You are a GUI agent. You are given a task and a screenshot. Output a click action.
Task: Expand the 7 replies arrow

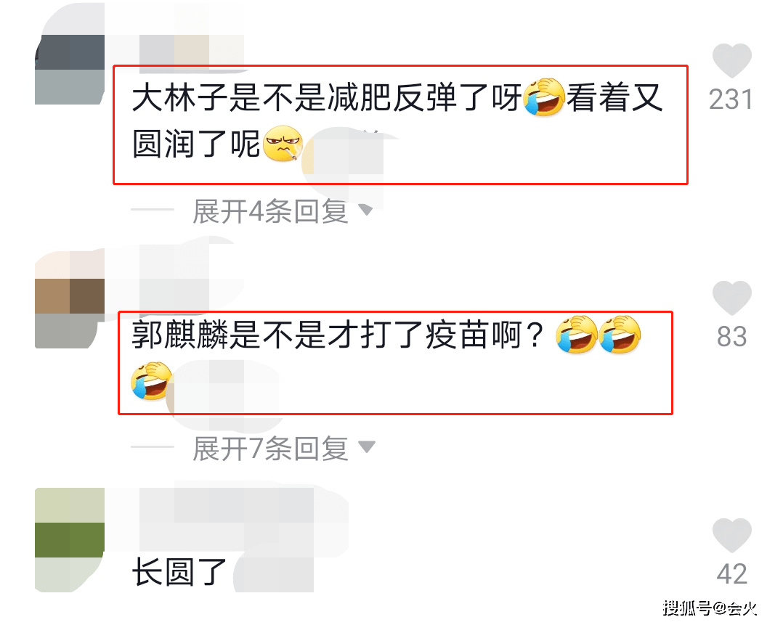(367, 447)
